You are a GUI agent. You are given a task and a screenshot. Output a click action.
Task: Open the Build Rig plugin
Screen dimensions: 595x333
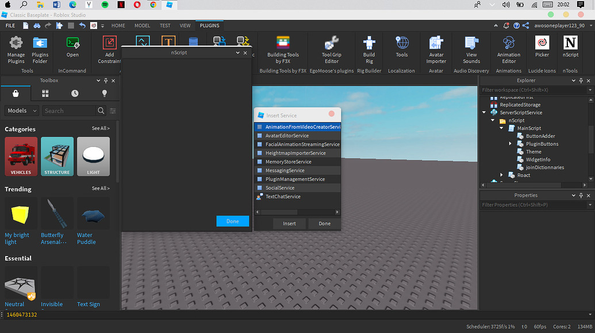pyautogui.click(x=369, y=50)
